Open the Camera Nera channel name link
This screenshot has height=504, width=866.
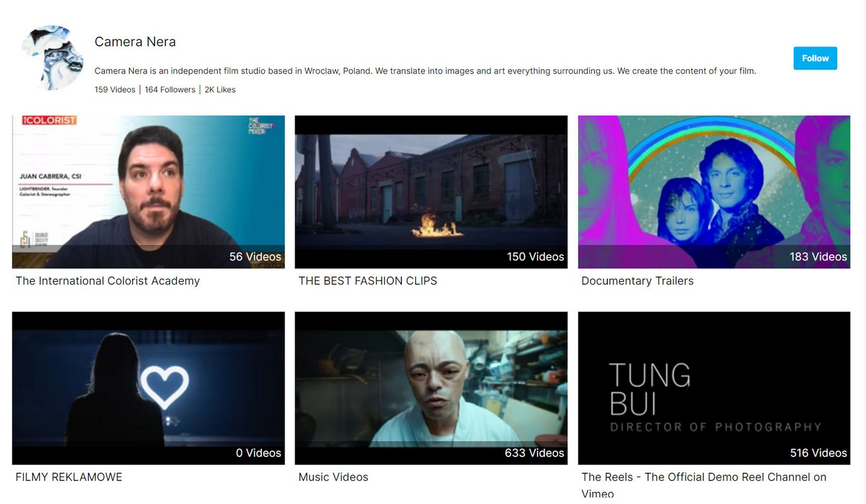pyautogui.click(x=134, y=41)
